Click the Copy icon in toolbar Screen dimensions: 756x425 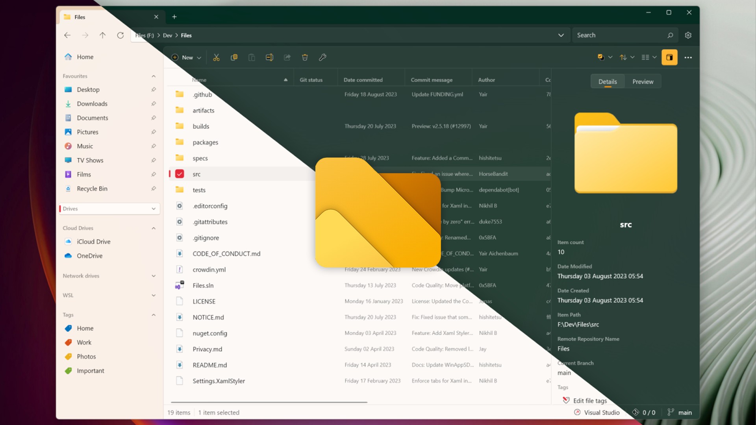[234, 57]
